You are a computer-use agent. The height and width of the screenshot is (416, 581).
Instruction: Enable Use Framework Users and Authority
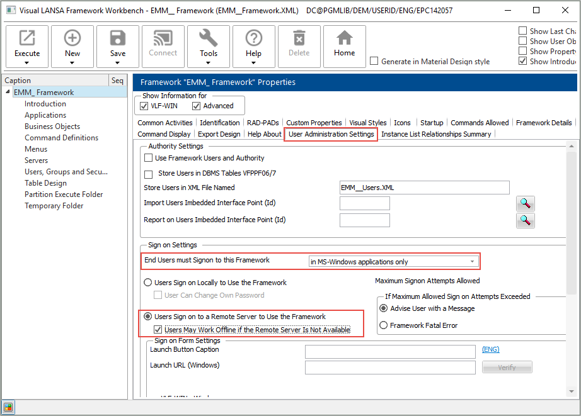click(149, 158)
